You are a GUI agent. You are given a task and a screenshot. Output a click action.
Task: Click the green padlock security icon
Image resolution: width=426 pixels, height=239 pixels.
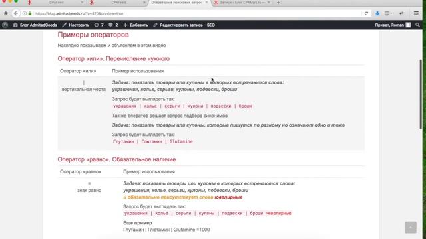pyautogui.click(x=30, y=13)
